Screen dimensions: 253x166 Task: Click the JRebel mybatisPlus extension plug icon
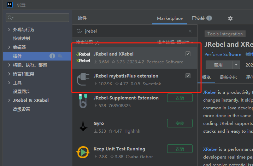pos(83,79)
